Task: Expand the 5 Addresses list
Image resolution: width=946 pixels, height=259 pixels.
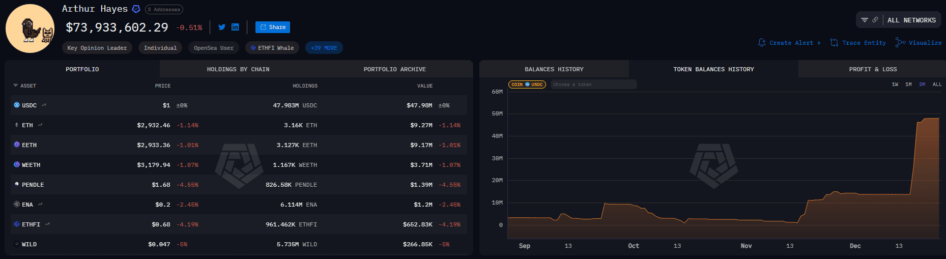Action: 164,9
